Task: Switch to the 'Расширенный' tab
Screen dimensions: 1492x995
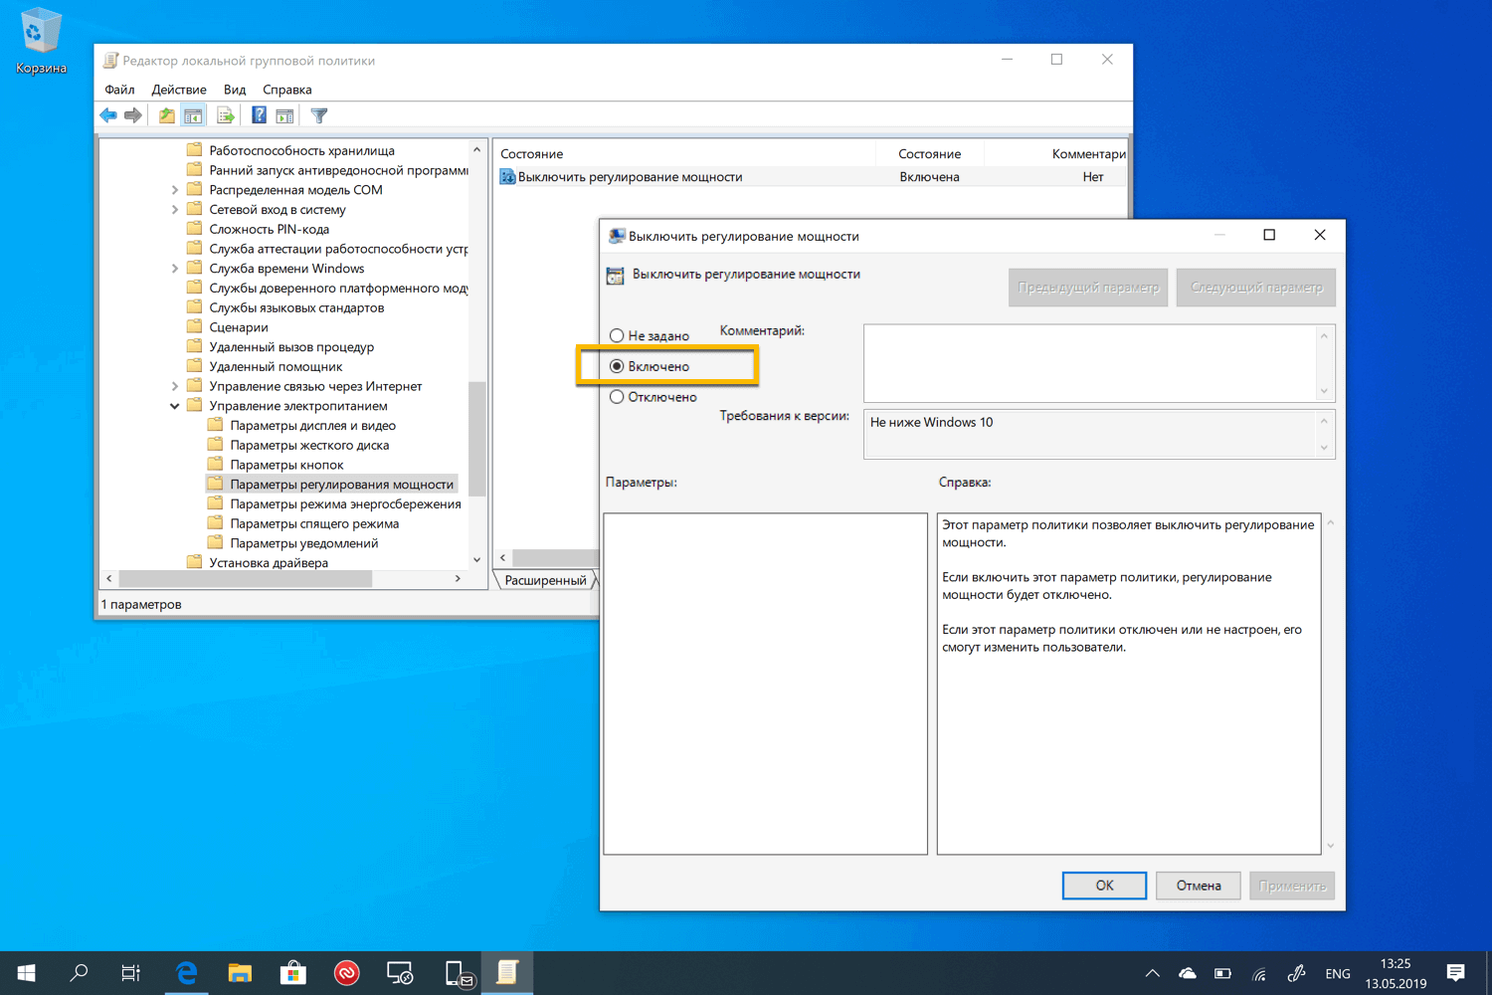Action: [545, 580]
